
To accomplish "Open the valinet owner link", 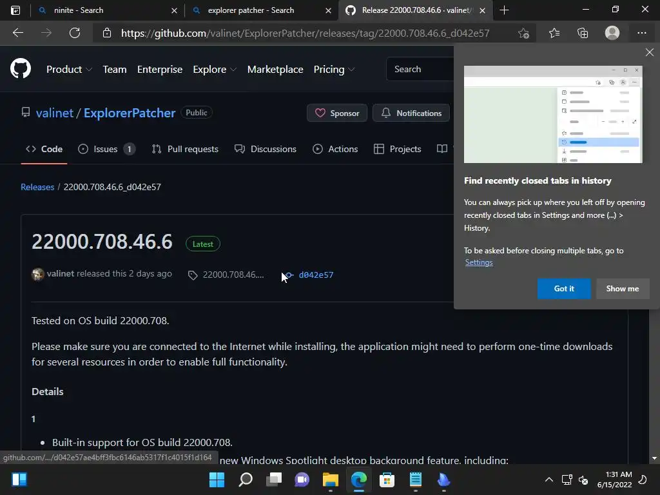I will point(55,113).
